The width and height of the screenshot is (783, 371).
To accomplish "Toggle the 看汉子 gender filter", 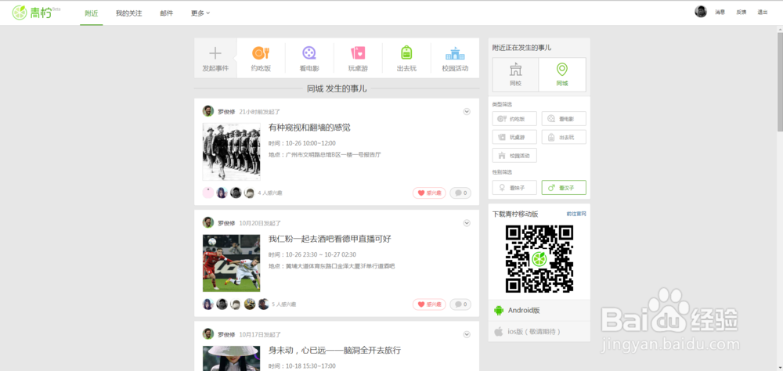I will point(564,188).
